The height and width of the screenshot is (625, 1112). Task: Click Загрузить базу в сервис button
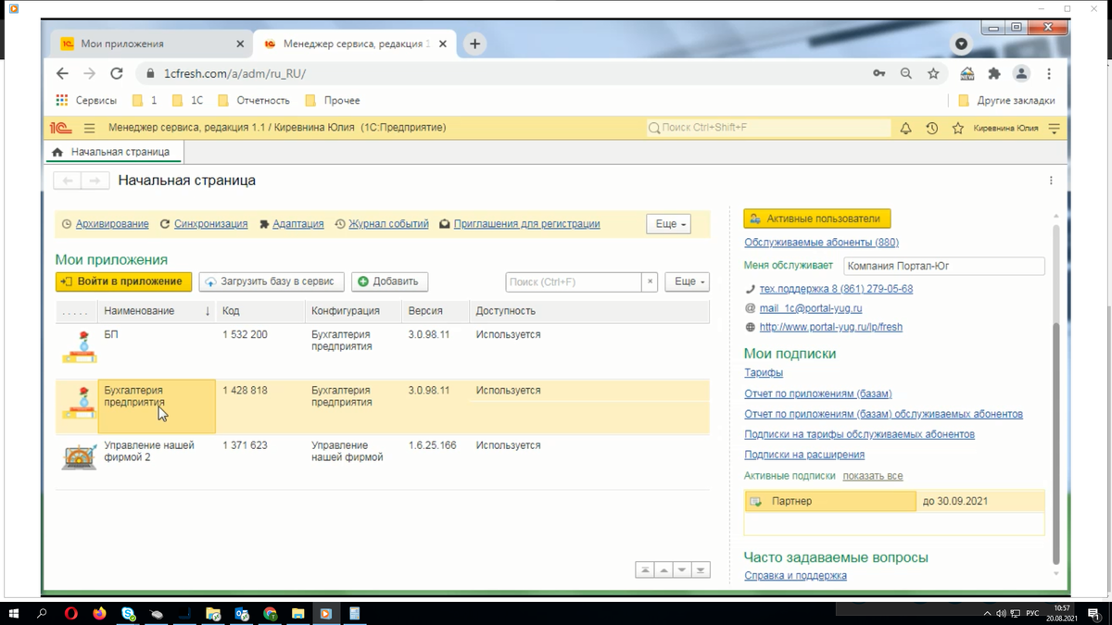272,281
